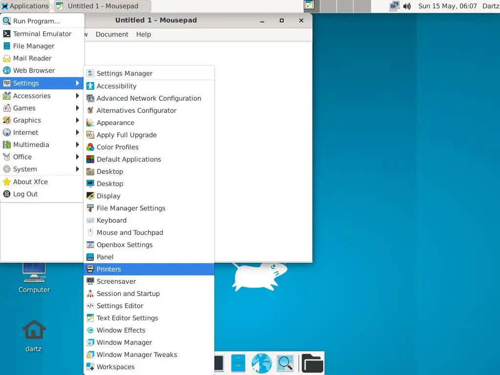The image size is (500, 375).
Task: Expand the Office submenu
Action: click(42, 157)
